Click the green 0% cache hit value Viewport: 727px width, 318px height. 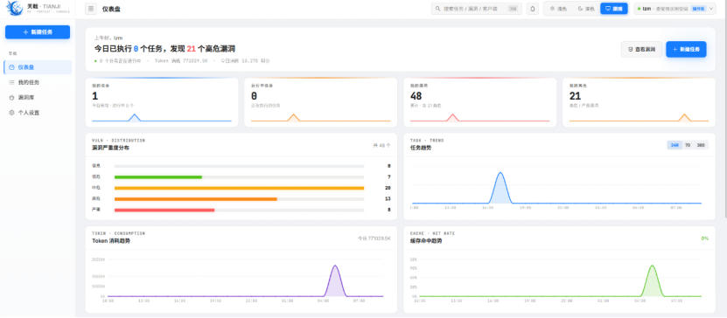point(705,238)
